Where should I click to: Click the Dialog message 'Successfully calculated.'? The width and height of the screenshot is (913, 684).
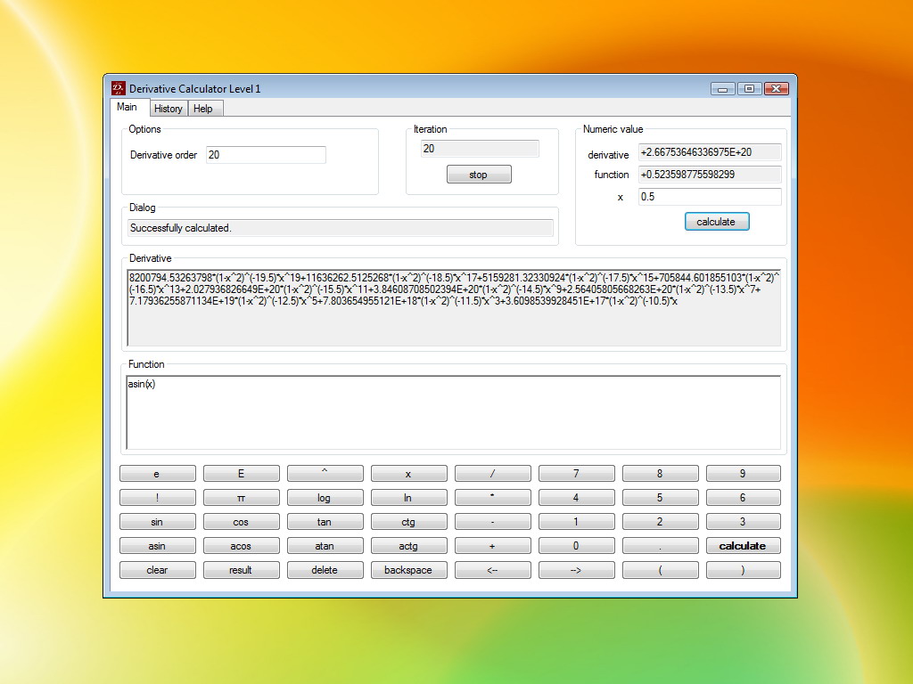click(x=340, y=228)
